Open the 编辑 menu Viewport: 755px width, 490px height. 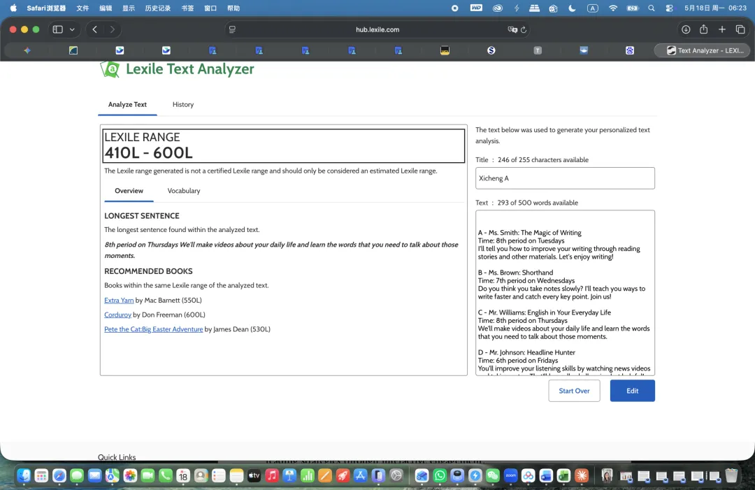tap(106, 8)
